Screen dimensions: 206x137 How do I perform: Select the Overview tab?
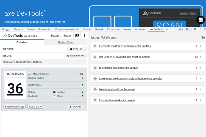pyautogui.click(x=22, y=42)
